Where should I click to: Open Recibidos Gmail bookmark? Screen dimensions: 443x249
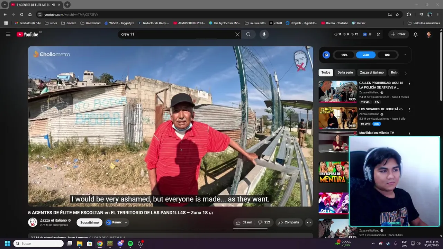(28, 23)
